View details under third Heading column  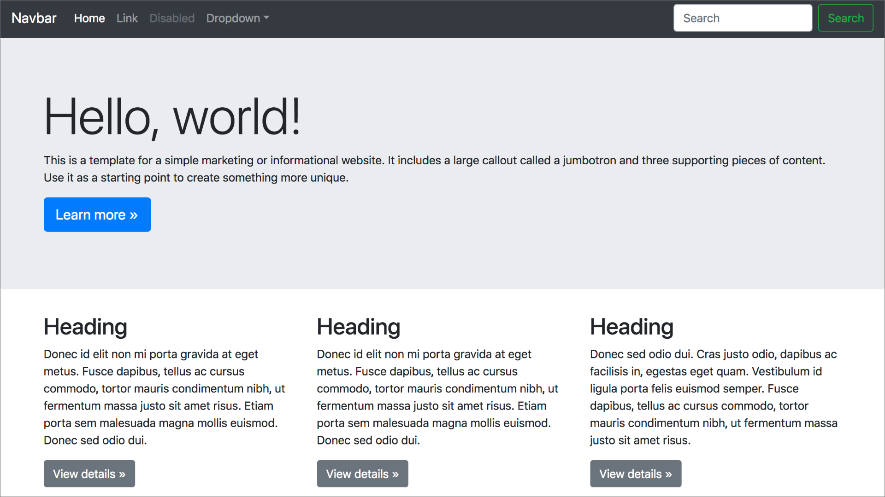(x=636, y=474)
